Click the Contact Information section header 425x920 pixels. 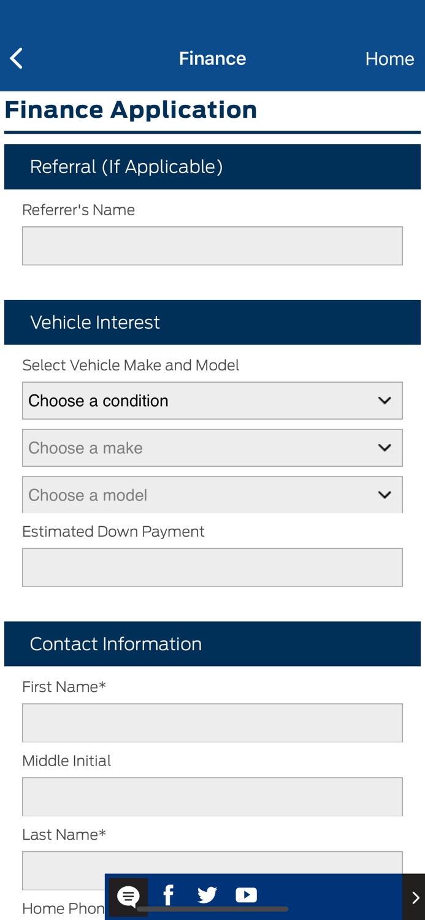click(116, 642)
